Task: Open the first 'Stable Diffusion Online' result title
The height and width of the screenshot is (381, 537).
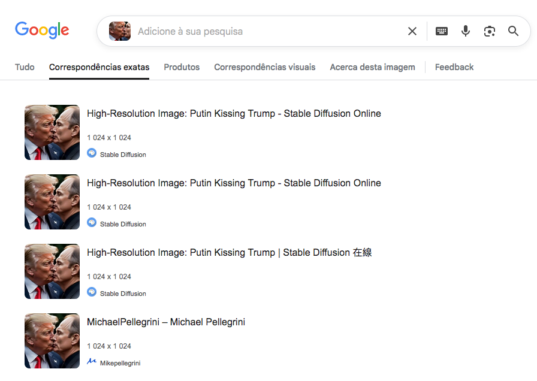Action: click(234, 114)
